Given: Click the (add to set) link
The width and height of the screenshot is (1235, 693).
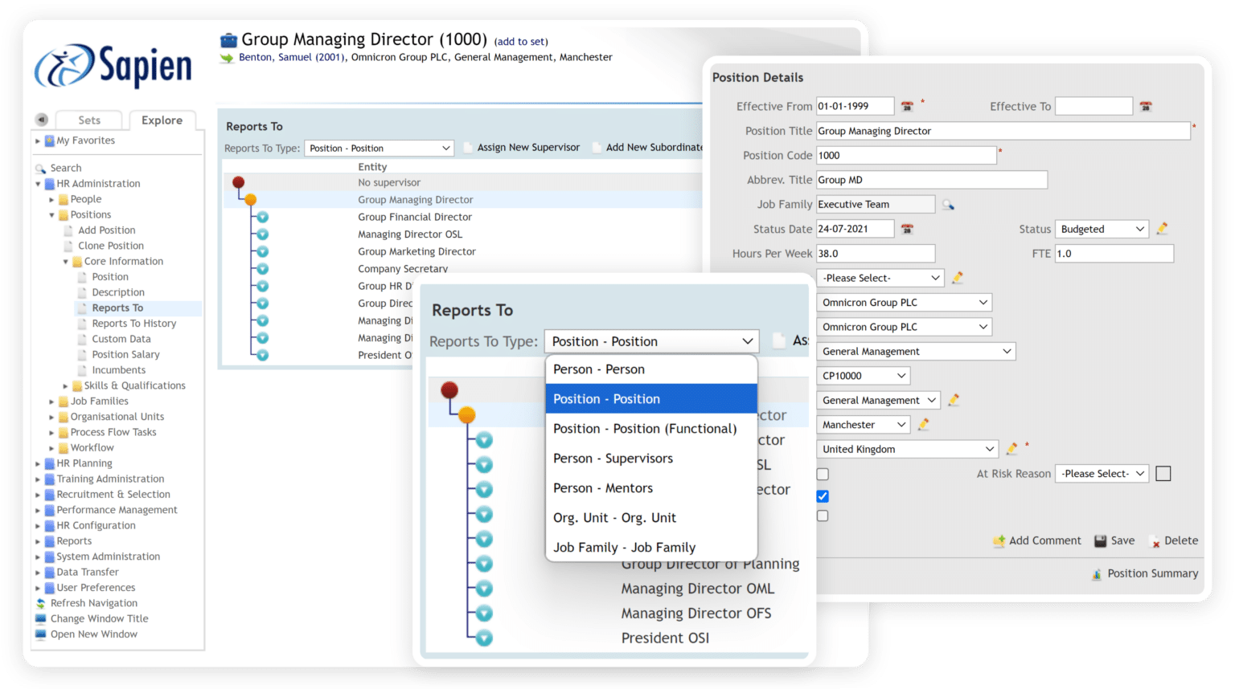Looking at the screenshot, I should tap(521, 42).
